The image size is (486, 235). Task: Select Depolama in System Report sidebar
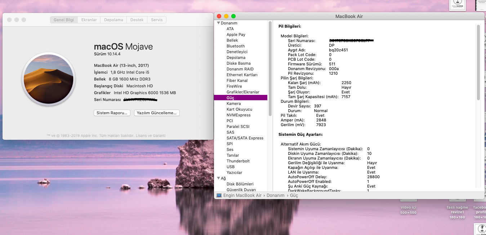[x=236, y=57]
